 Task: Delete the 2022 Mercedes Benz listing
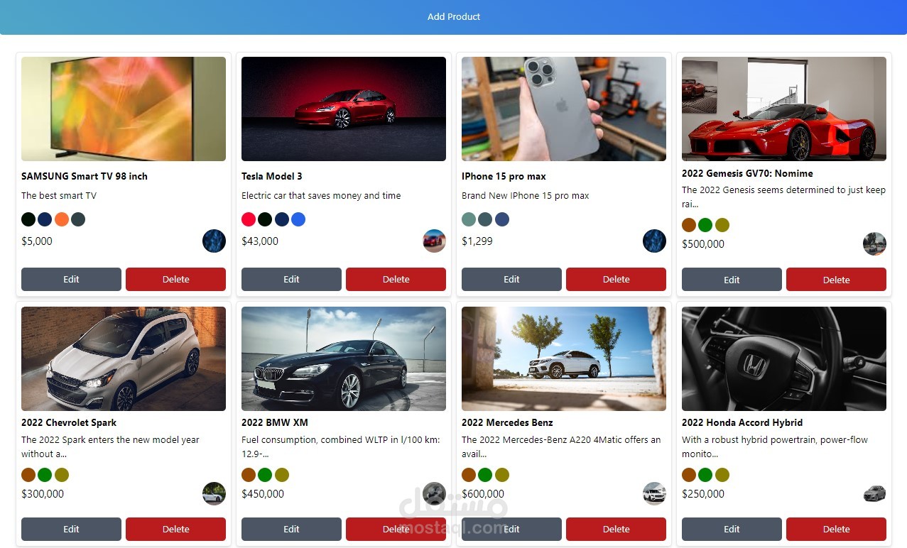tap(616, 529)
